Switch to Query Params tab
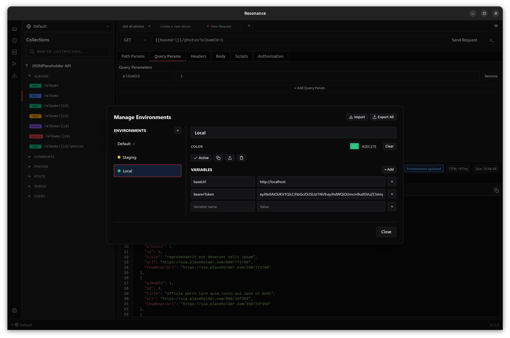The image size is (510, 338). [x=168, y=56]
